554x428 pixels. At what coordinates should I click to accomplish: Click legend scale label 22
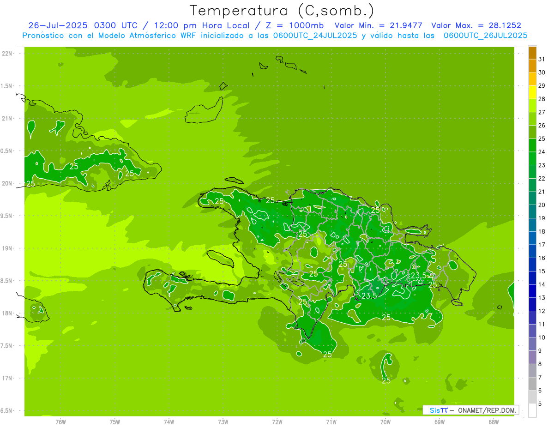(x=542, y=178)
